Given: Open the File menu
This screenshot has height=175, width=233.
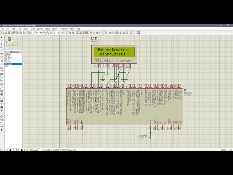Looking at the screenshot, I should (2, 29).
